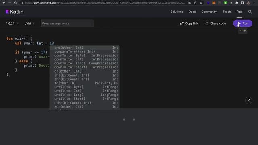Select xor(other: Int) suggestion
The width and height of the screenshot is (258, 145).
tap(84, 107)
